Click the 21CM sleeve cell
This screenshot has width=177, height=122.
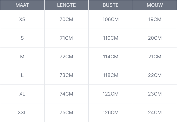click(155, 57)
